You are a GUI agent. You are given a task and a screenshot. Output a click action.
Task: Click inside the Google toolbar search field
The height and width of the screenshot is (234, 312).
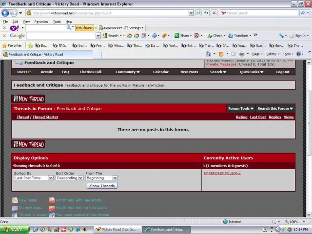pos(61,36)
